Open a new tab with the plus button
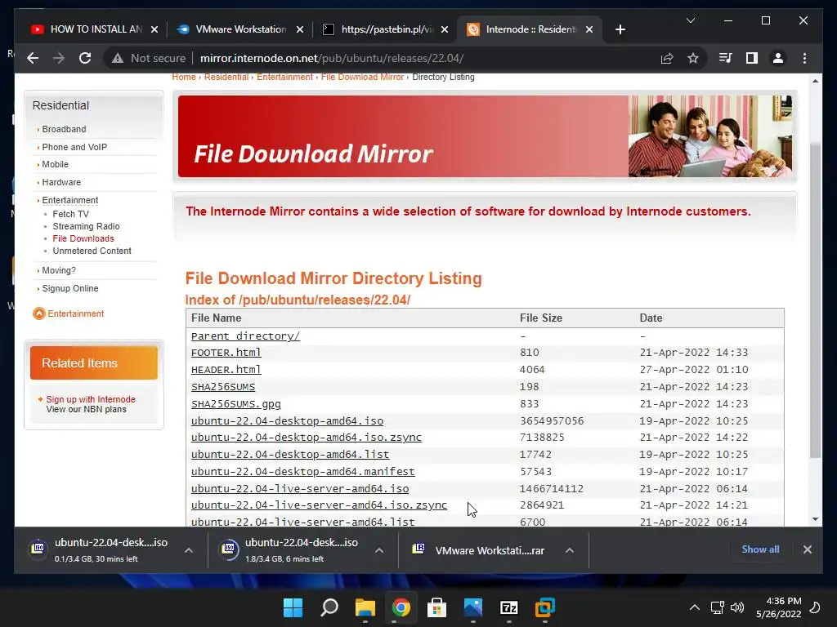The width and height of the screenshot is (837, 627). 620,29
